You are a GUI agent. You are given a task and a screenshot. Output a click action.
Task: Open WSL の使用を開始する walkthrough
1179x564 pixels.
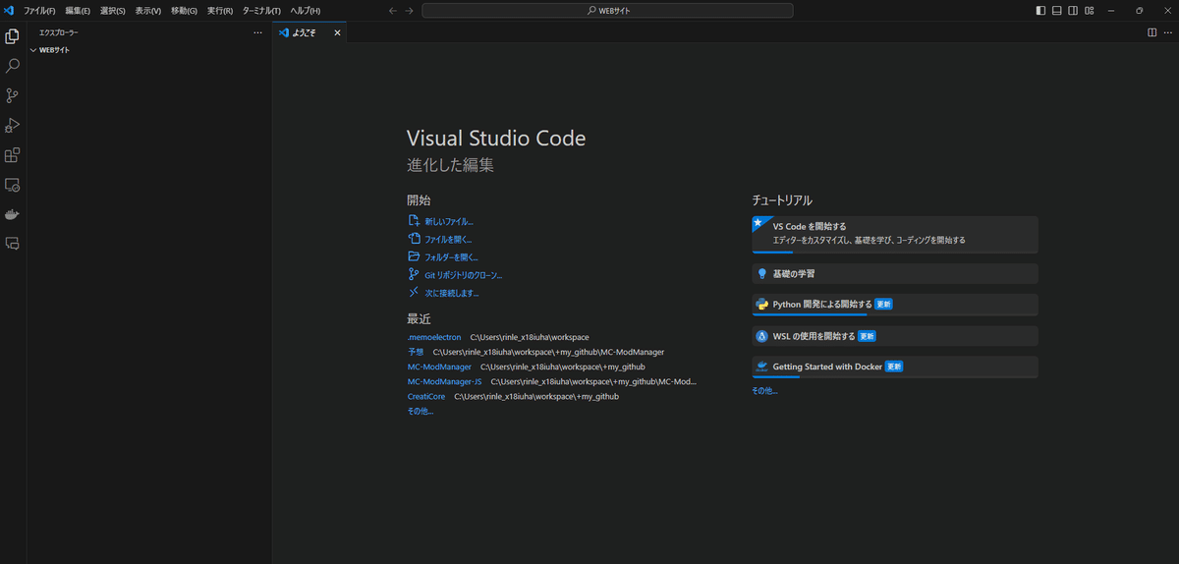click(x=895, y=336)
